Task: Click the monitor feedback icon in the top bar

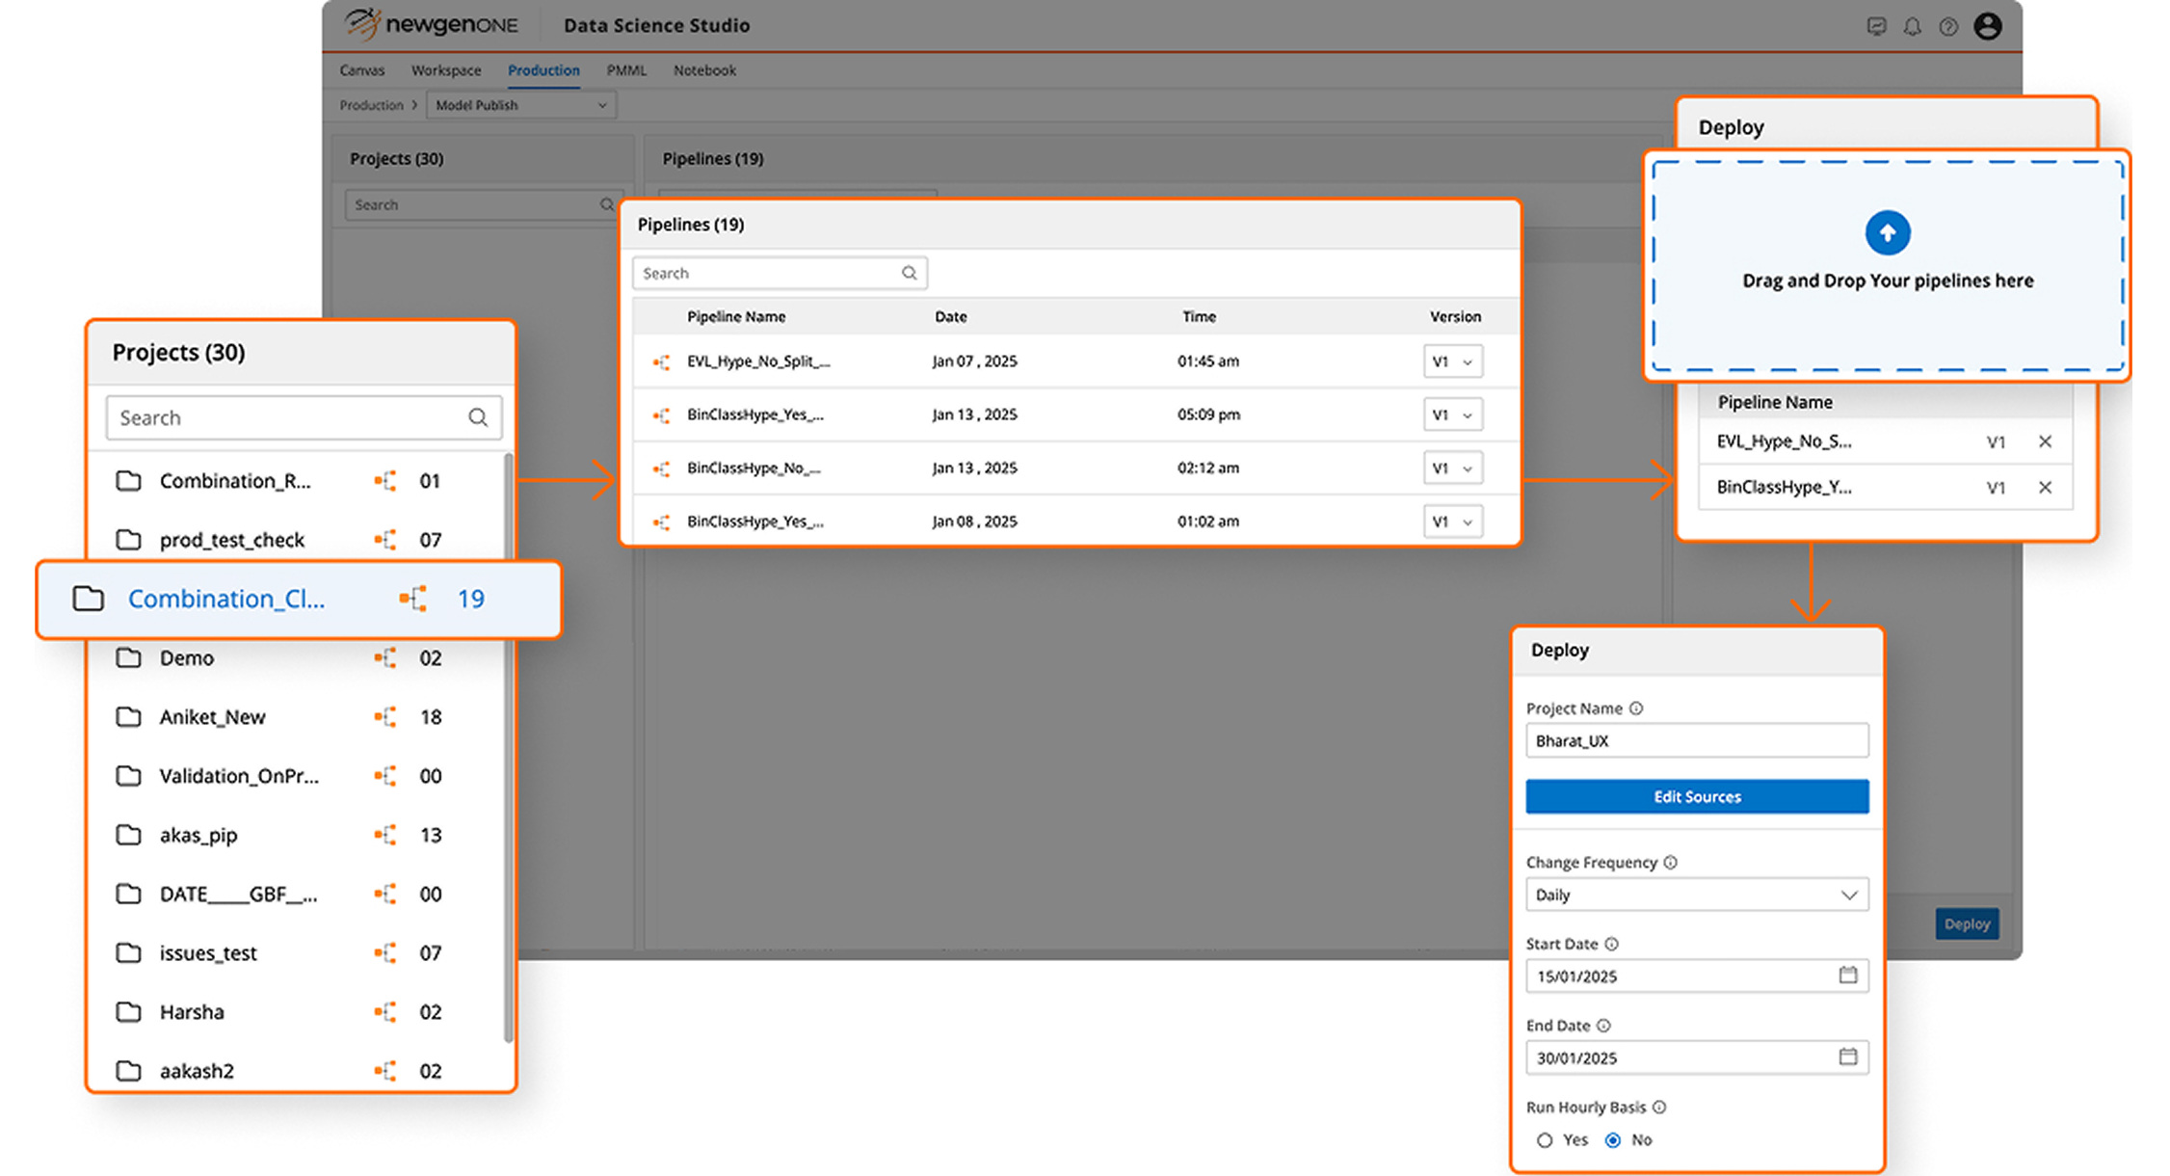Action: (x=1877, y=26)
